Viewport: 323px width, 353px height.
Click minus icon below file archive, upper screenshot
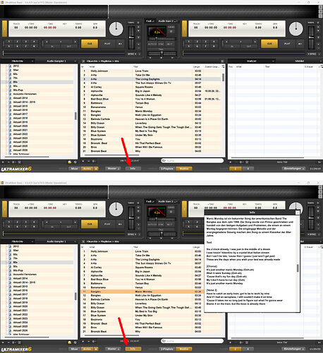pos(8,162)
